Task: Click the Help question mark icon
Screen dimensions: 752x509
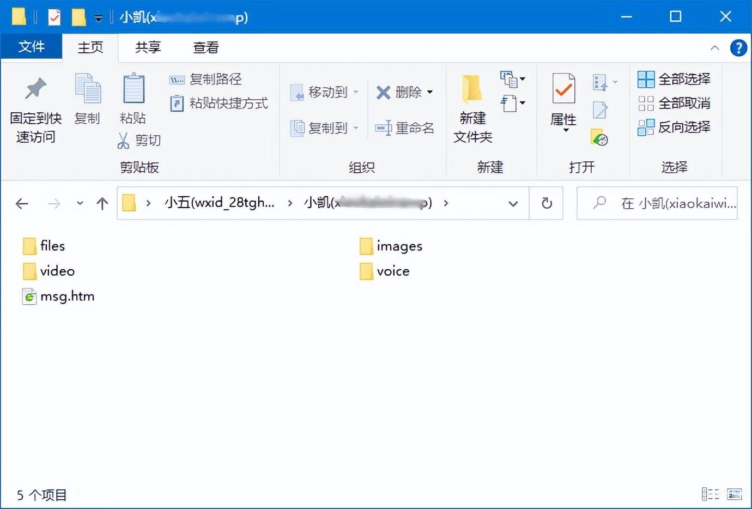Action: coord(738,48)
